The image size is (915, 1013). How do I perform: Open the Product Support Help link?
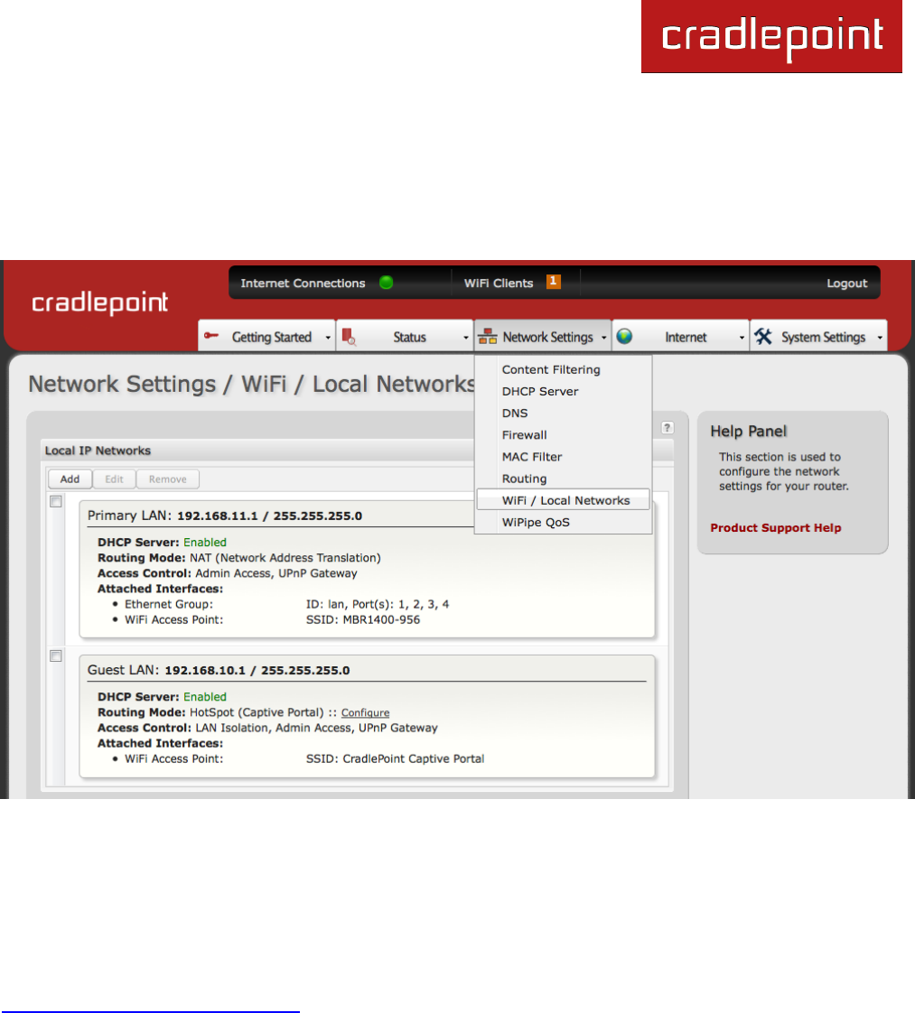point(775,528)
